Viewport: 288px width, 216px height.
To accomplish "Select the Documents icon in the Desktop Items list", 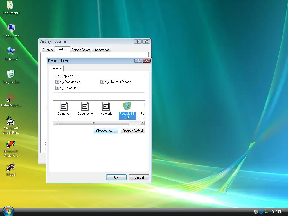I will coord(85,108).
